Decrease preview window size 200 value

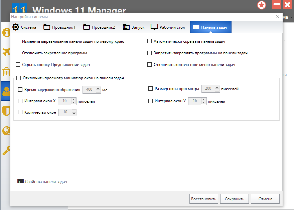pos(217,90)
